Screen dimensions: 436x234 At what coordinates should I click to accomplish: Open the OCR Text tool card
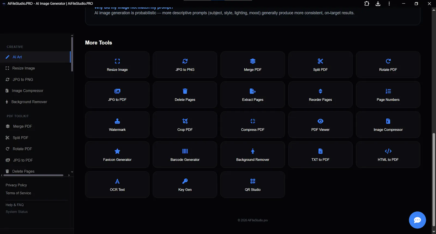pos(117,185)
